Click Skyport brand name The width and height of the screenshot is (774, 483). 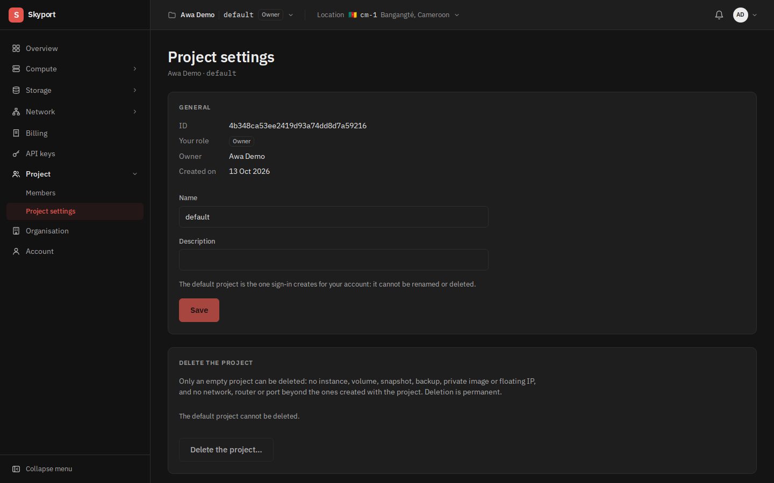point(41,14)
